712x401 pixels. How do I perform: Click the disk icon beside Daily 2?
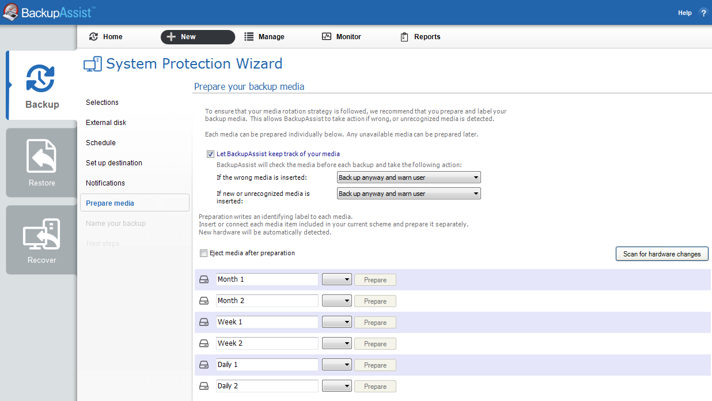[x=204, y=386]
